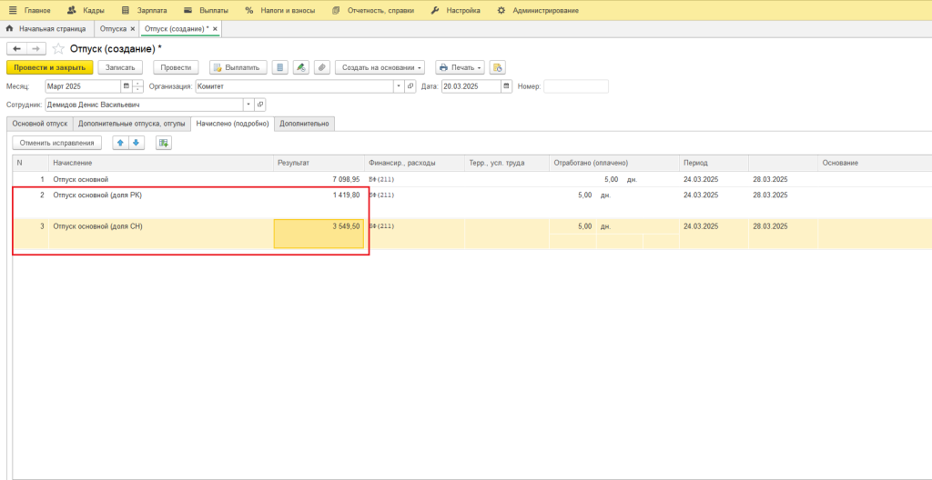Close the Отпуск tab
Viewport: 932px width, 480px height.
132,28
